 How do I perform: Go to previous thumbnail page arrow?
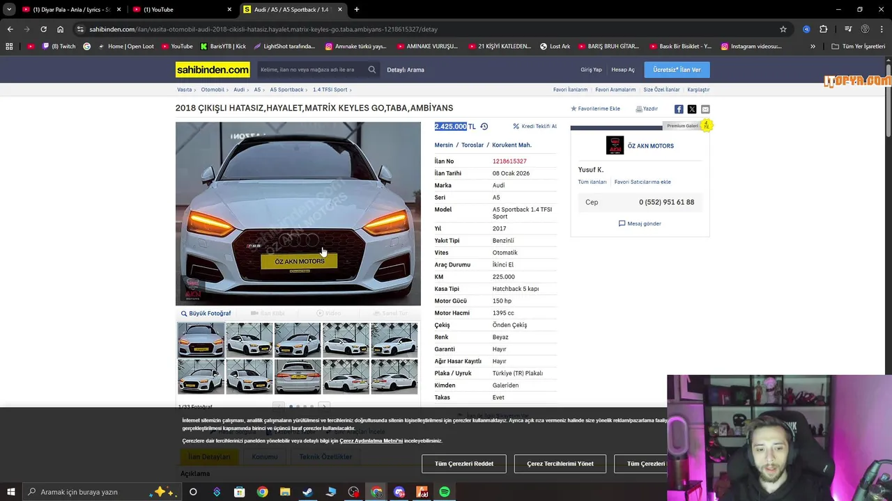279,406
